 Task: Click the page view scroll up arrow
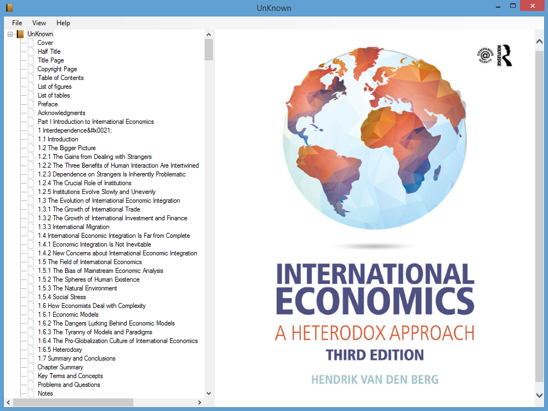tap(539, 41)
